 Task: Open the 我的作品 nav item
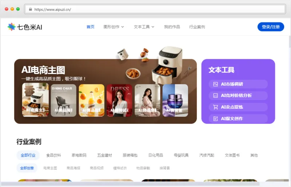172,27
